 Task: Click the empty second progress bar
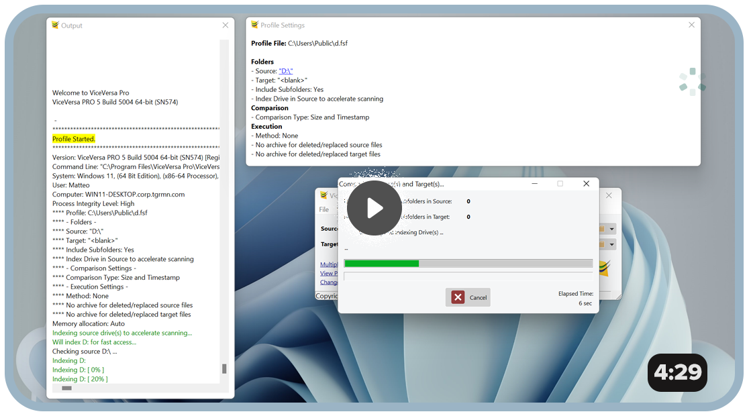pyautogui.click(x=468, y=276)
